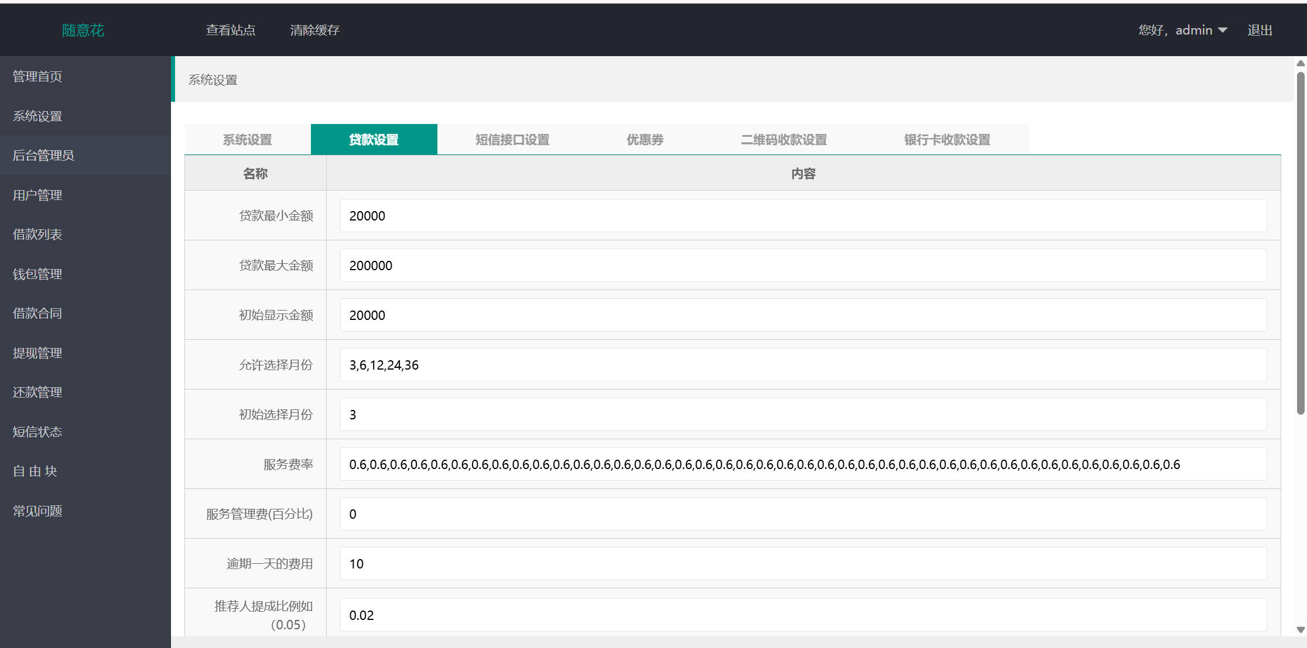1307x648 pixels.
Task: Click 查看站点 in top navigation
Action: pyautogui.click(x=231, y=30)
